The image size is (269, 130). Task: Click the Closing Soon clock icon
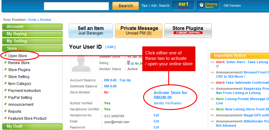(201, 6)
